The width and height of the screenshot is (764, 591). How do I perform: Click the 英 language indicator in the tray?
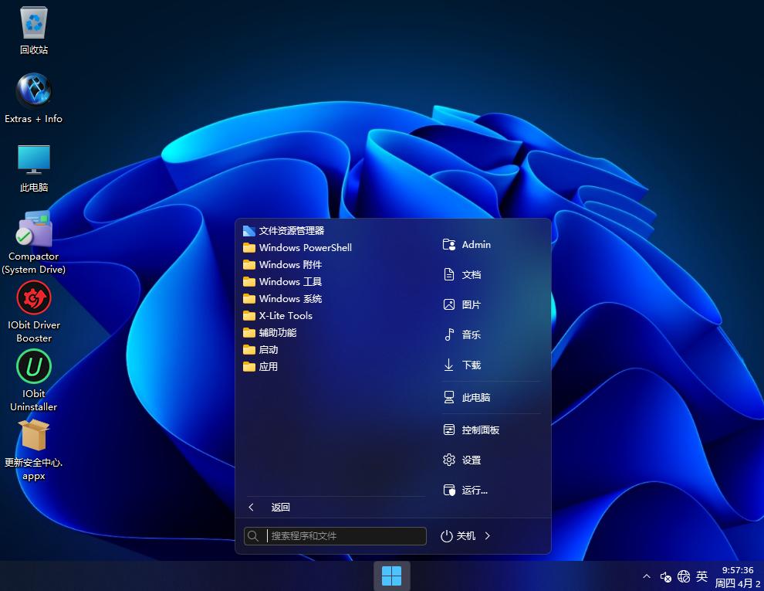tap(701, 576)
